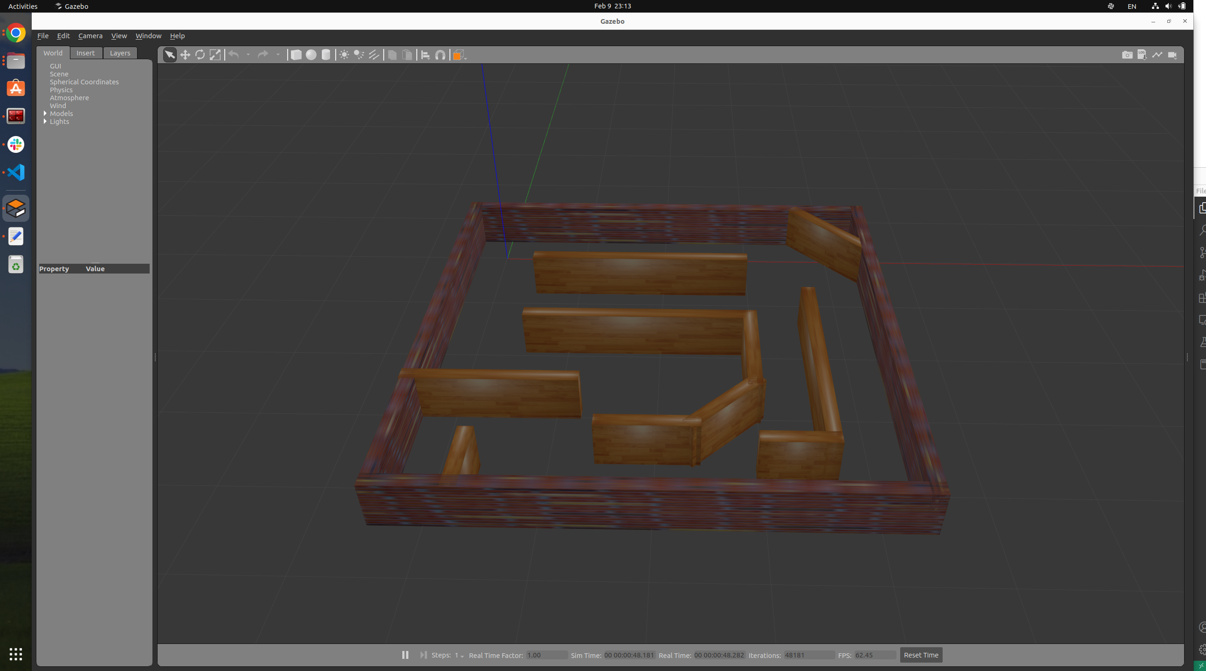Screen dimensions: 1206x671
Task: Open the view angle orange cube dropdown
Action: click(x=459, y=55)
